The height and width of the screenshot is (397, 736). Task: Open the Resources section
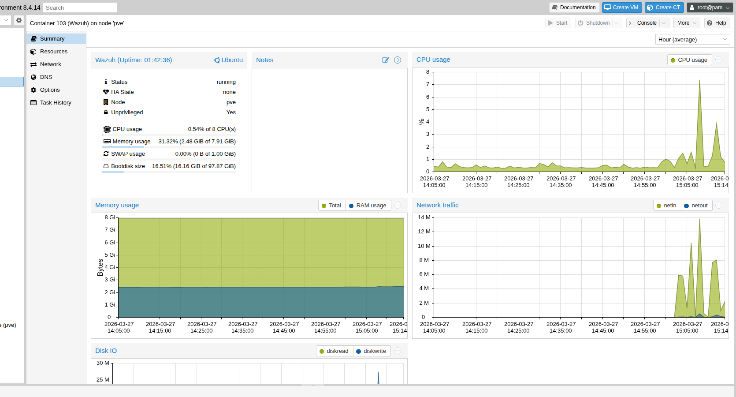(x=56, y=52)
